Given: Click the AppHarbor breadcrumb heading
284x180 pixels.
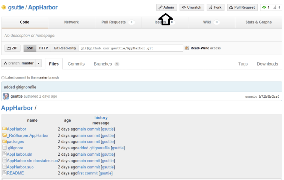Looking at the screenshot, I should (x=17, y=108).
